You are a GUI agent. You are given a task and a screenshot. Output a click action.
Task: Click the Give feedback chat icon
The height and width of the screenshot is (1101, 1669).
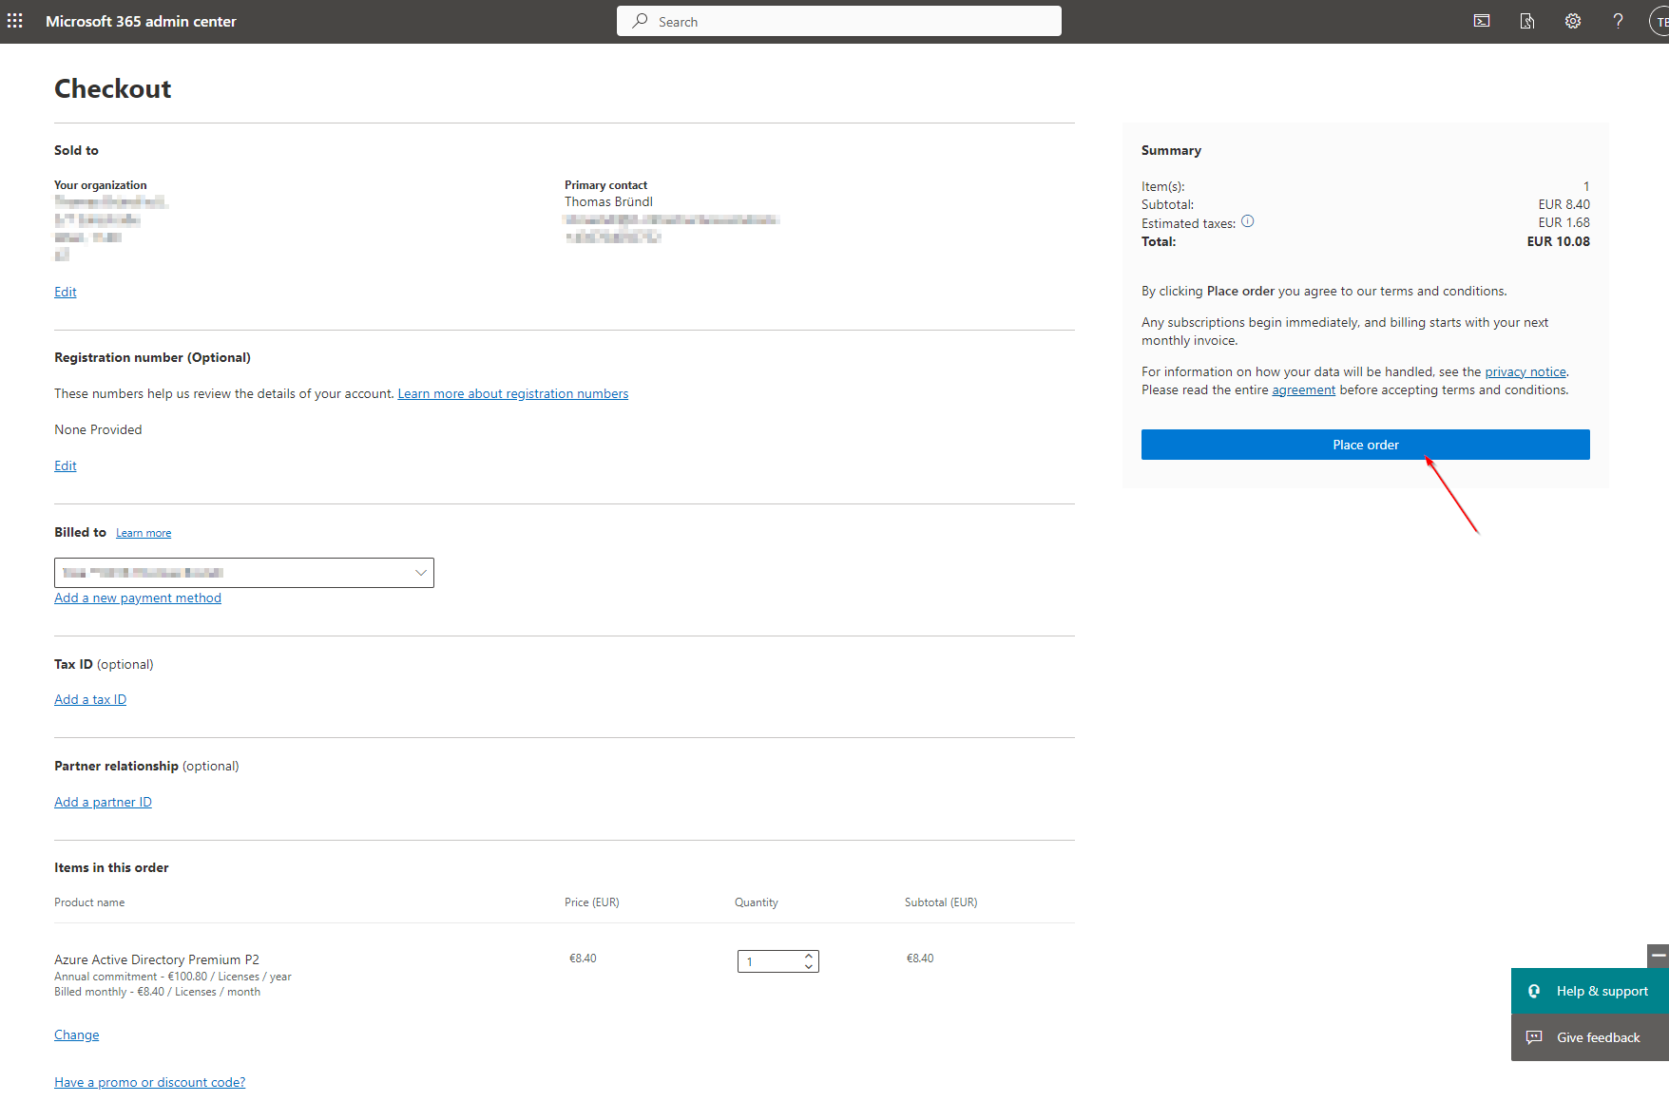(1534, 1037)
